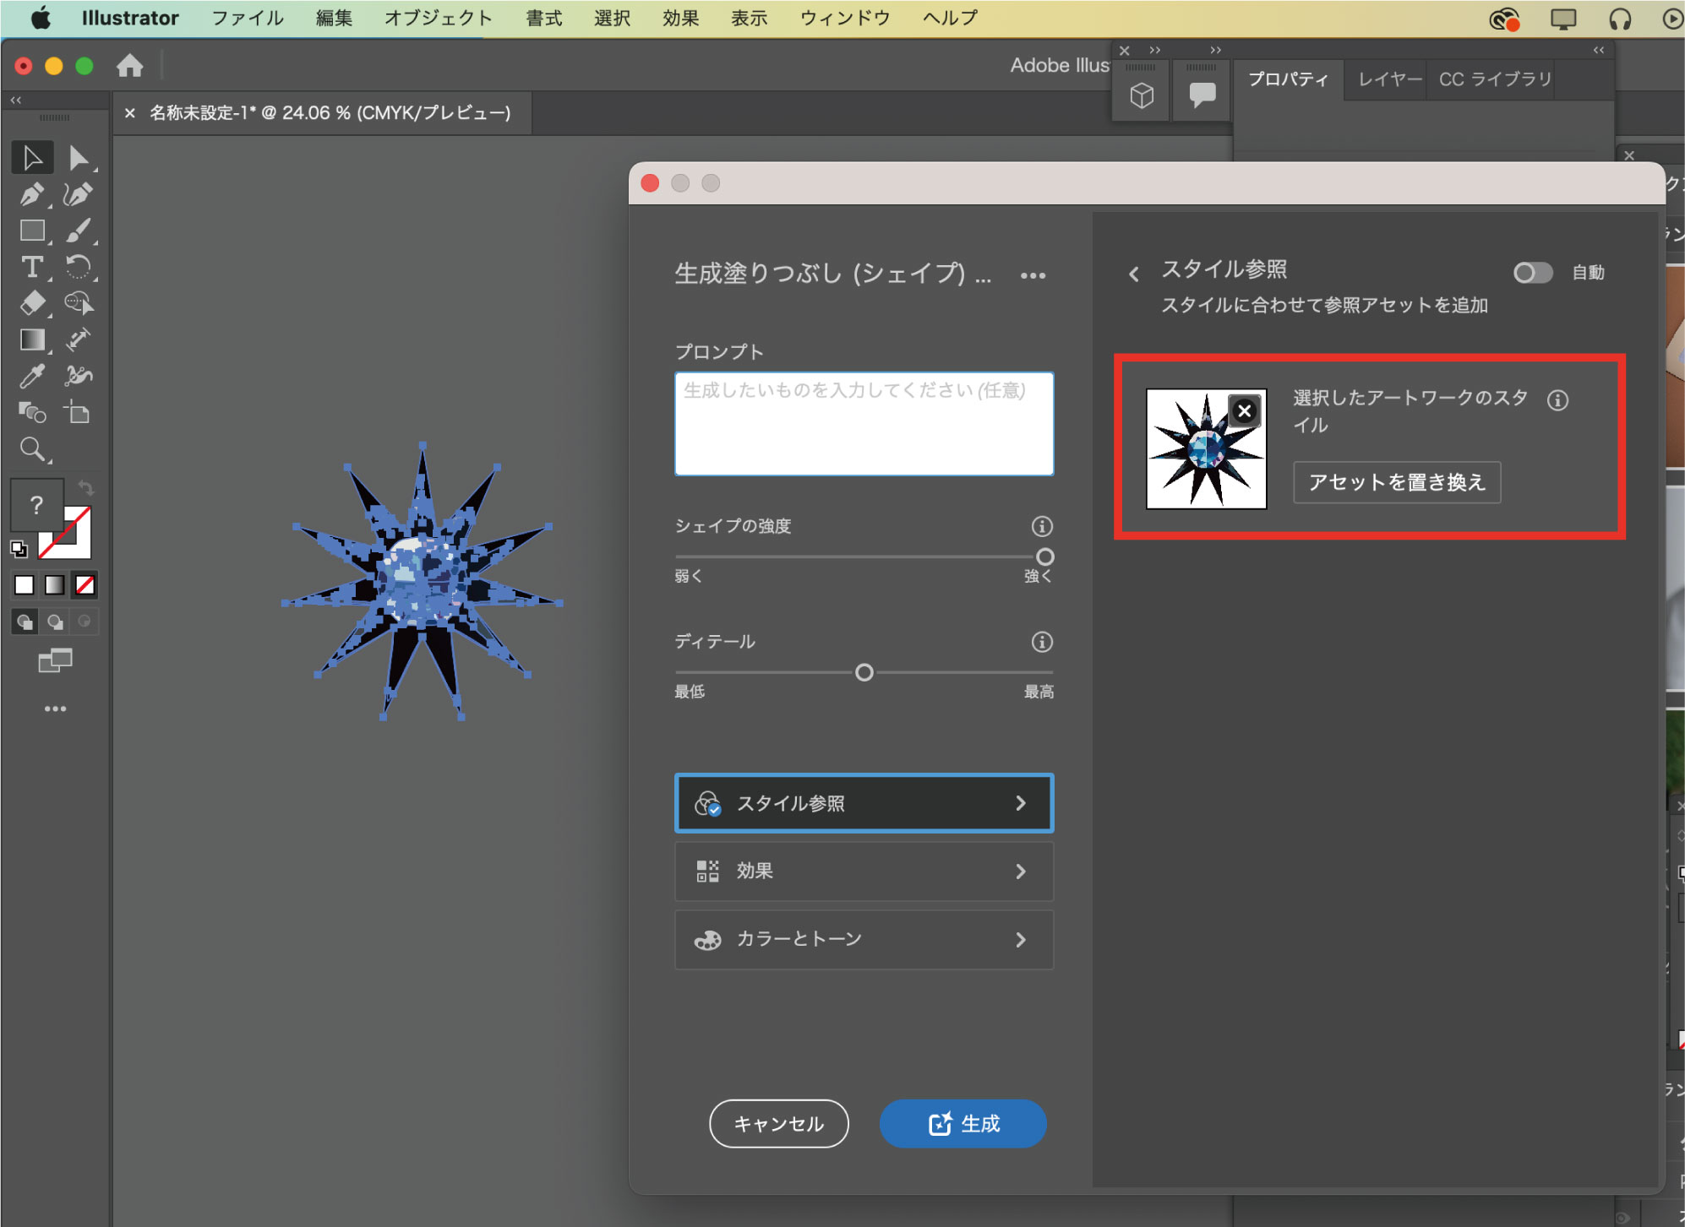Click the 生成 button

click(x=962, y=1123)
